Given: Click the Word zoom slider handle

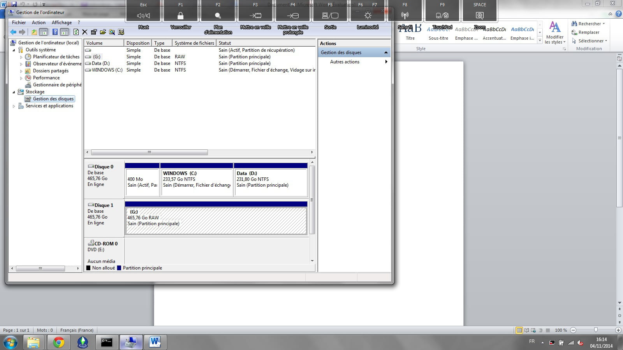Looking at the screenshot, I should click(x=595, y=330).
